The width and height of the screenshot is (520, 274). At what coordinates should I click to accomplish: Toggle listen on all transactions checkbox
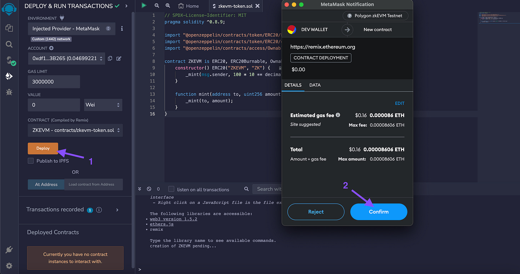(171, 189)
